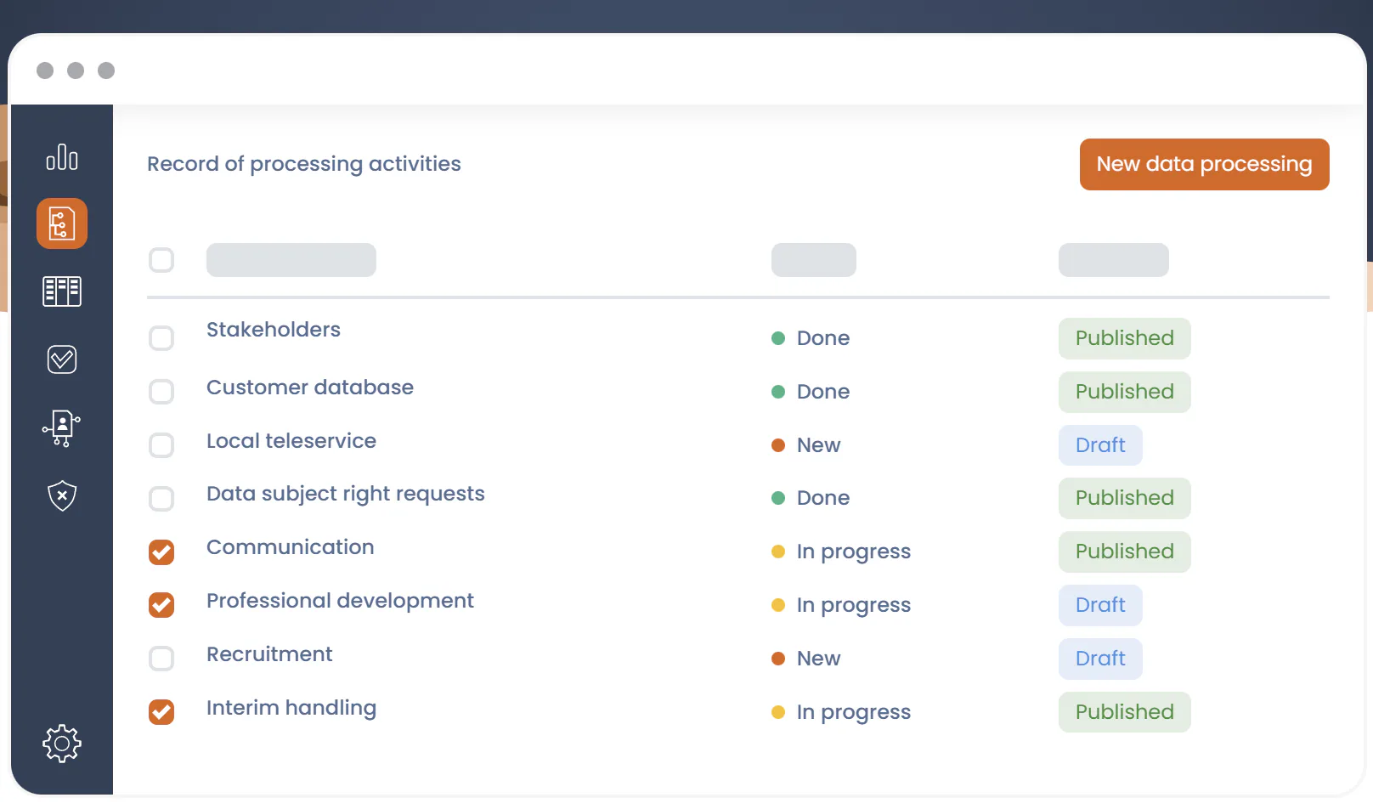Toggle the select-all header checkbox
Image resolution: width=1373 pixels, height=809 pixels.
pyautogui.click(x=161, y=260)
